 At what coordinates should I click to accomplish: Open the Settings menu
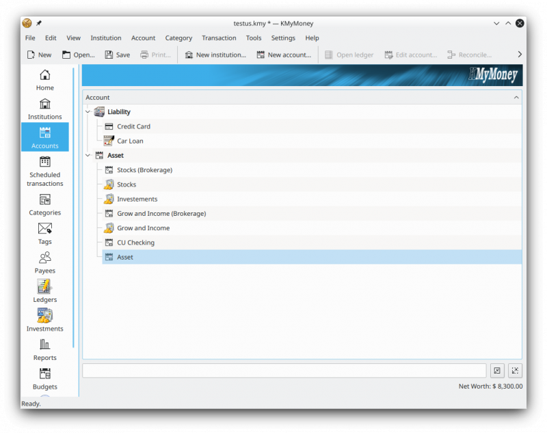pos(283,38)
